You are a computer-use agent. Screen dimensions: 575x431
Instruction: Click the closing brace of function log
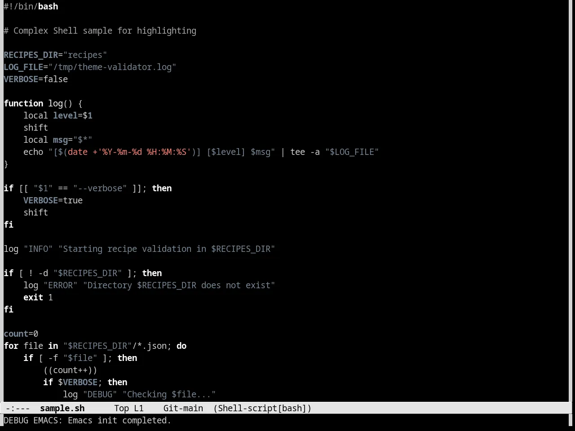(x=6, y=164)
